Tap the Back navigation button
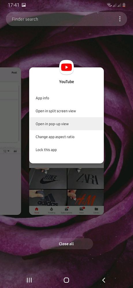Screen dimensions: 133x288 pos(104,280)
